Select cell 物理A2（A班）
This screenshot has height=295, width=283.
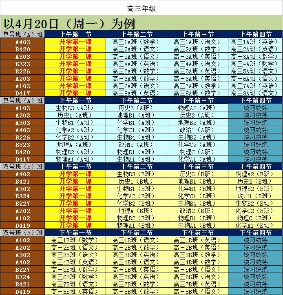(198, 108)
